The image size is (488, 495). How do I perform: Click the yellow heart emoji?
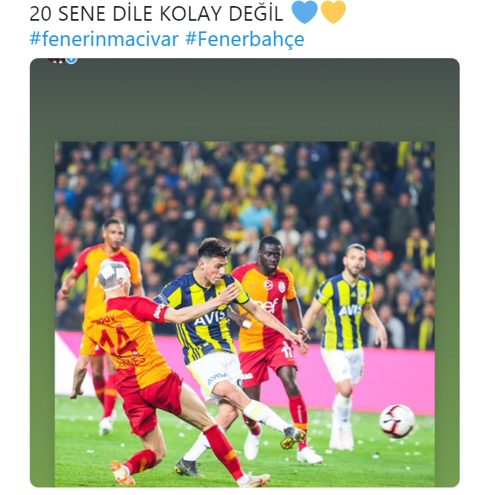tap(333, 12)
